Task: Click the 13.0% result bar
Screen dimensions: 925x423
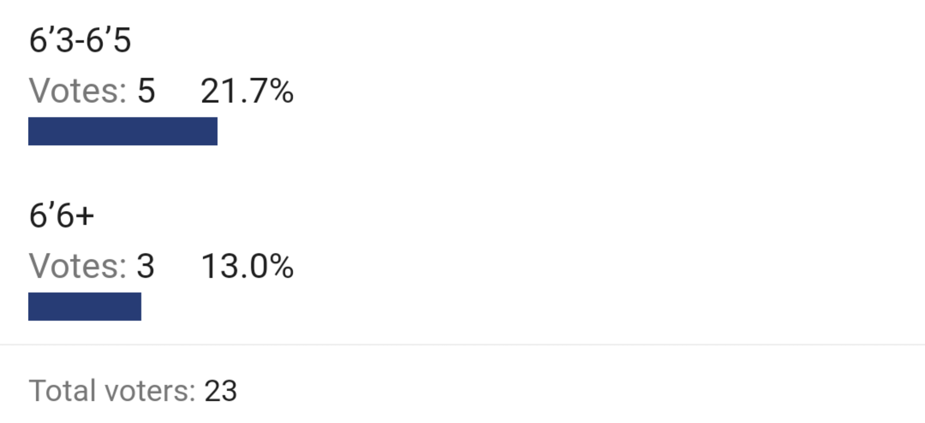Action: click(x=84, y=307)
